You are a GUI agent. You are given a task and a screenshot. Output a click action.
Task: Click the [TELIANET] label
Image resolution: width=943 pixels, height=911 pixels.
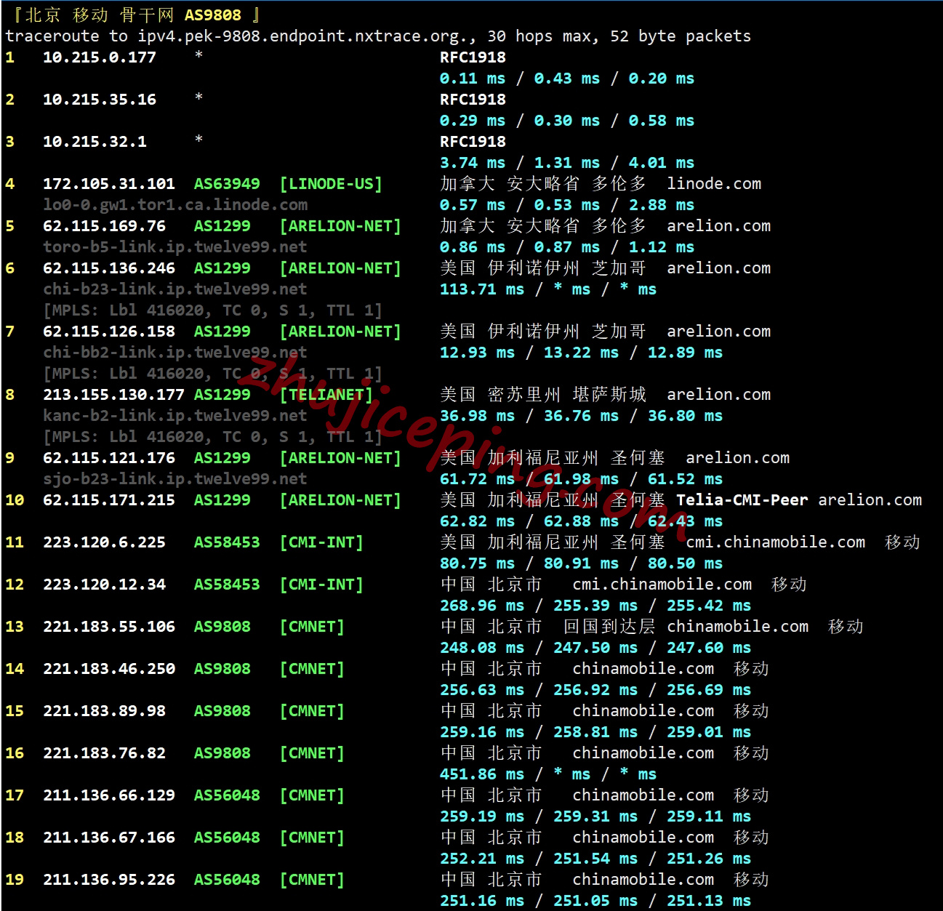[326, 395]
